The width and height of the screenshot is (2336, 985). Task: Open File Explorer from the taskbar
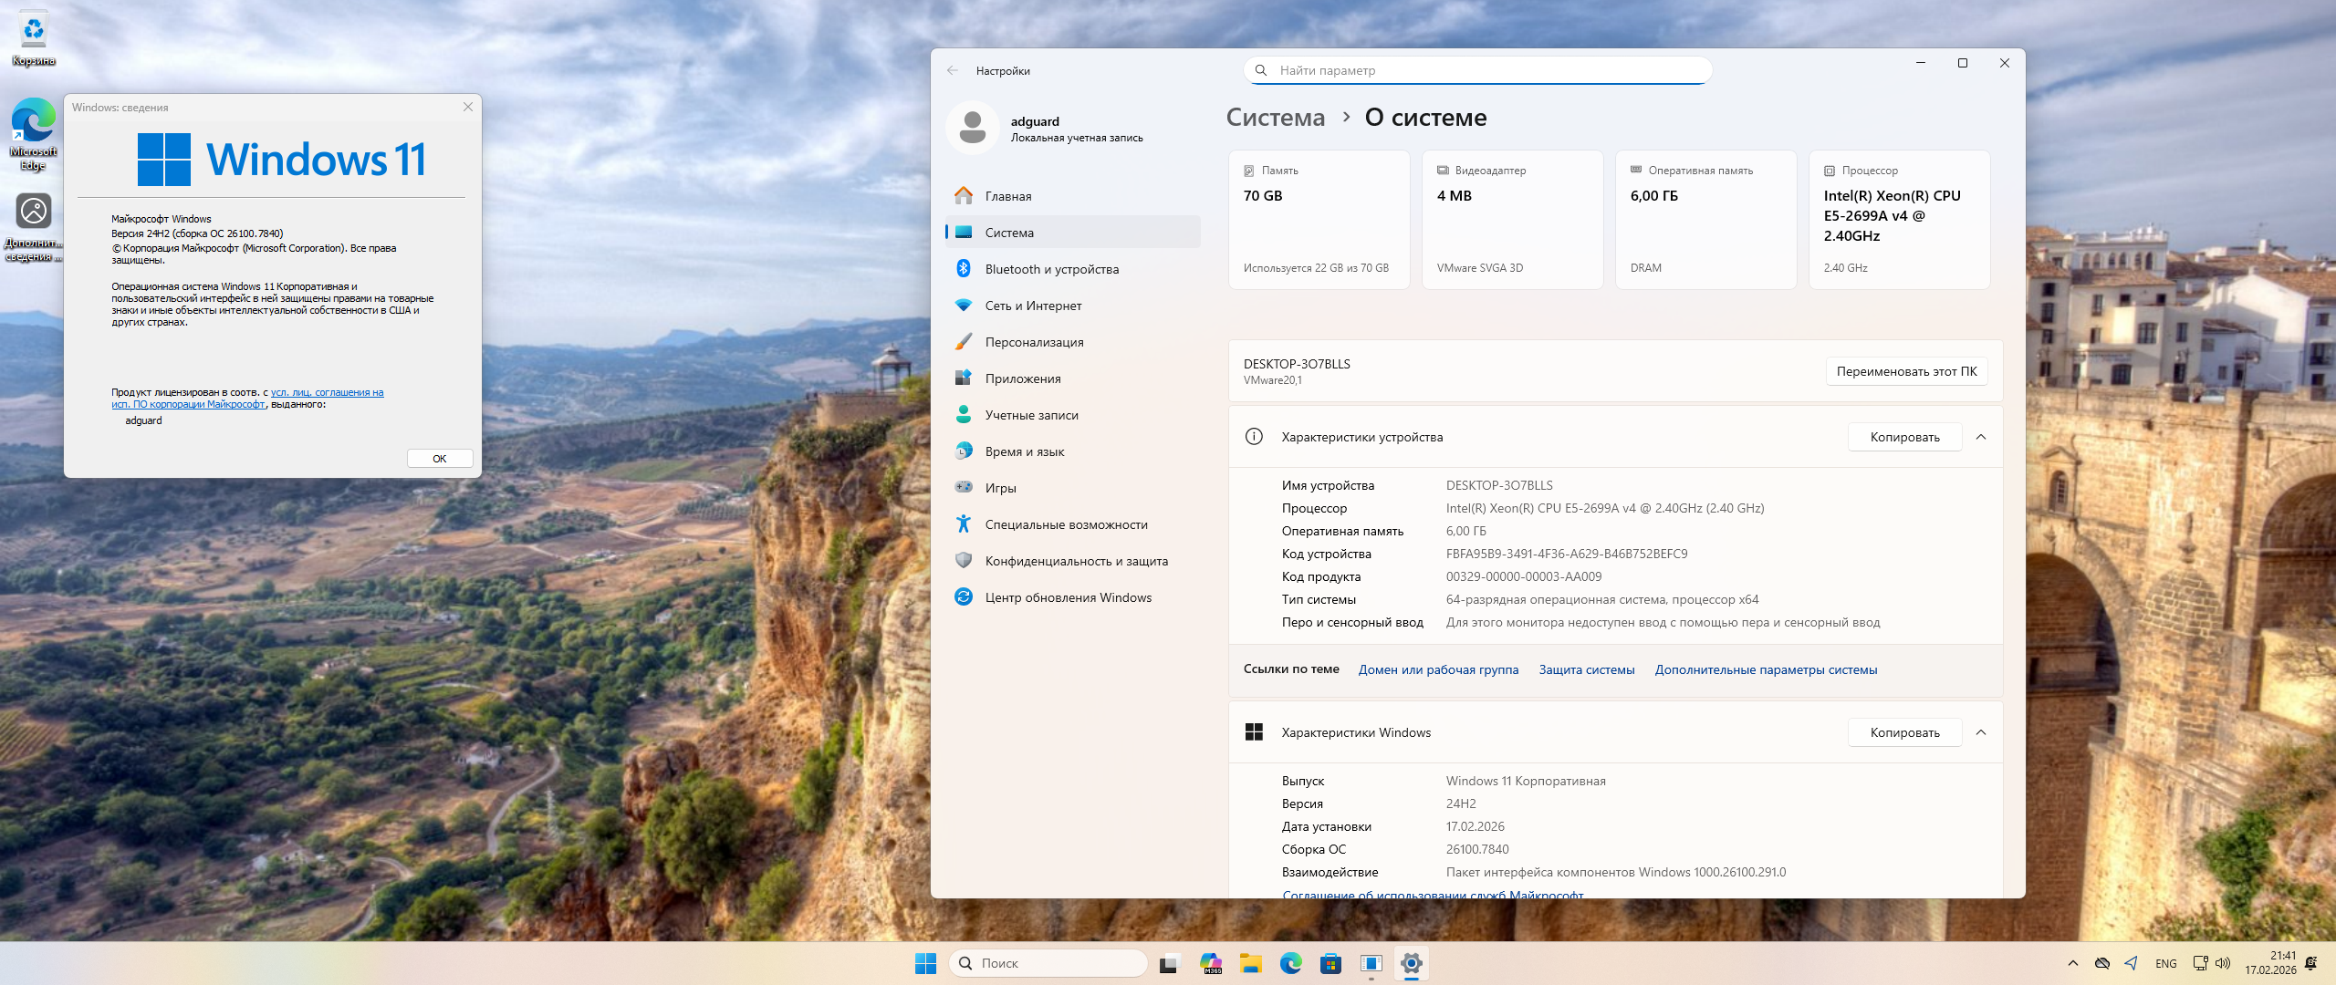[1250, 963]
